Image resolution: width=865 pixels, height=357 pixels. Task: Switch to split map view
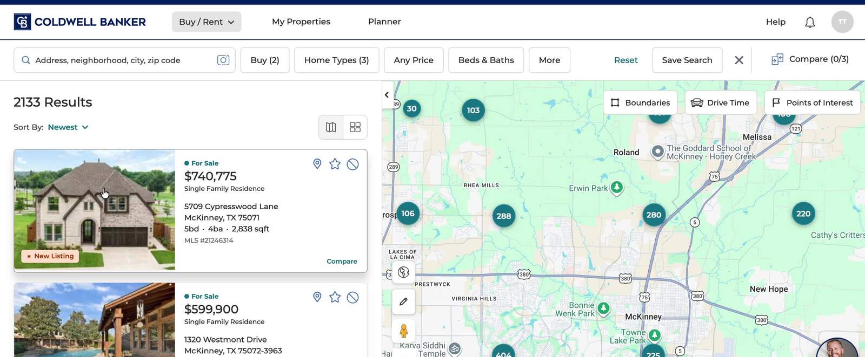pyautogui.click(x=331, y=127)
